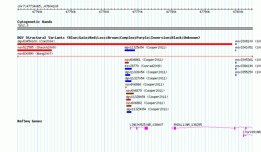261x152 pixels.
Task: Open the LINC00525|NR_038407 gene label
Action: pos(146,125)
